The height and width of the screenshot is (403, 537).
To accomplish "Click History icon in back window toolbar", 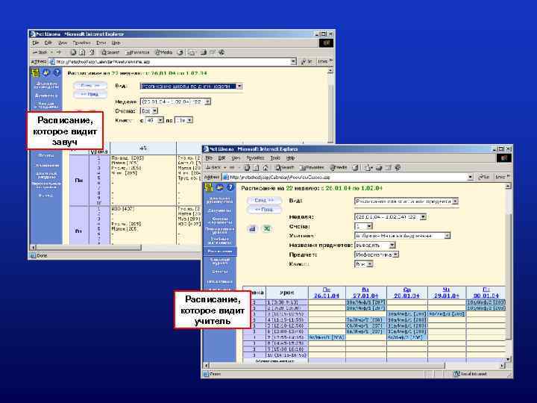I will click(180, 52).
